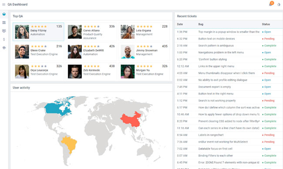283x169 pixels.
Task: Select the cube dashboard icon in sidebar
Action: click(4, 14)
